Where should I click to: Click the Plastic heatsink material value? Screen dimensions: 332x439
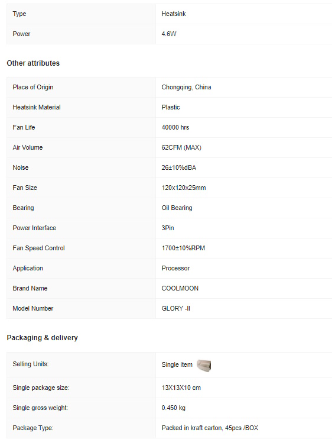point(171,107)
